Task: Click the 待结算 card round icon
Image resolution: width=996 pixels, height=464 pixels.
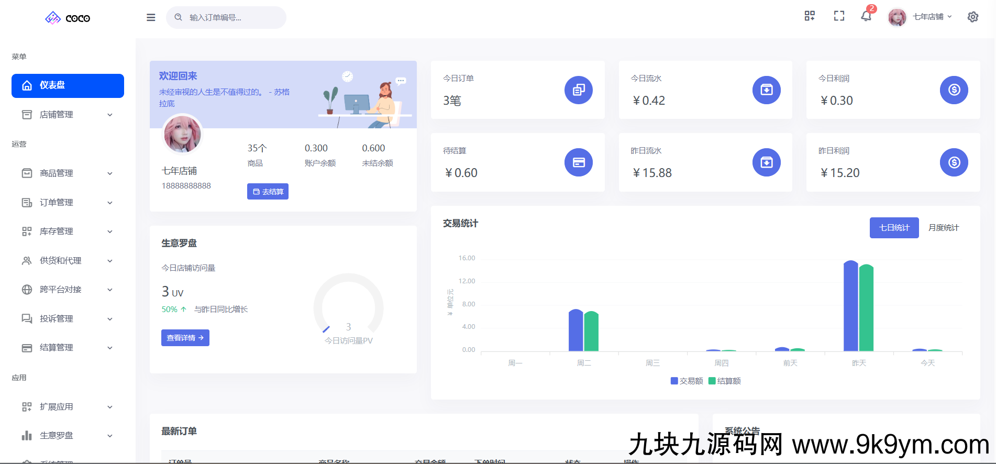Action: coord(579,162)
